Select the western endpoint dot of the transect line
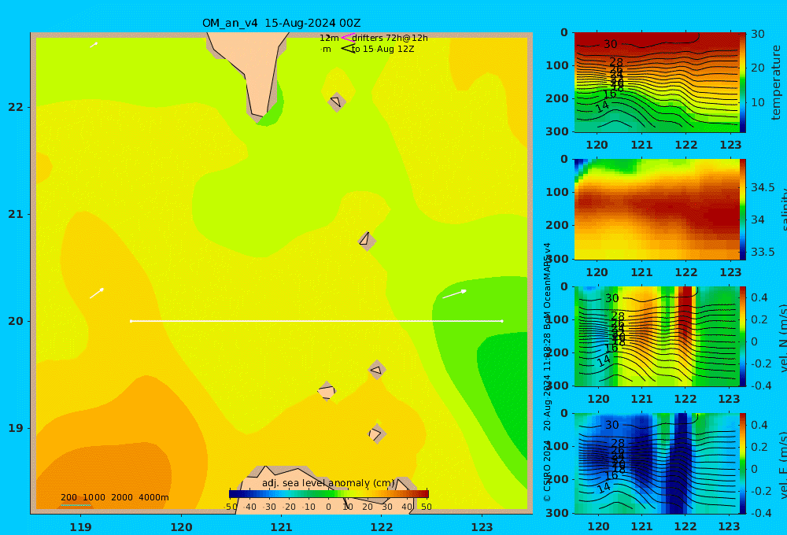 (x=131, y=321)
